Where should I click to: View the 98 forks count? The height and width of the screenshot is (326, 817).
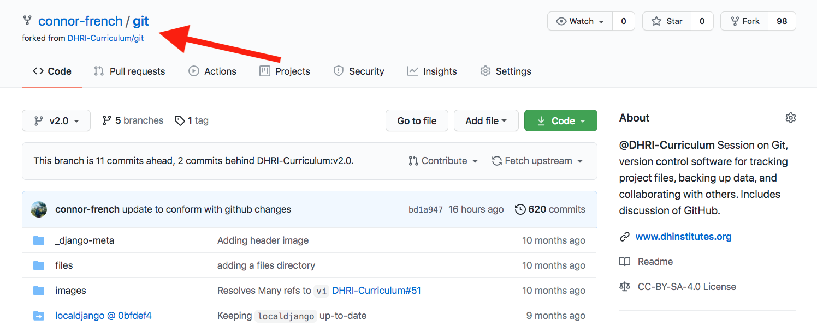pos(782,21)
